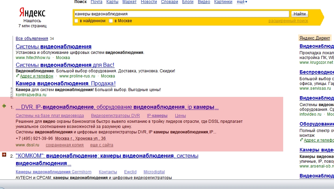Viewport: 334px width, 189px height.
Task: Select the Поиск tab
Action: pyautogui.click(x=81, y=2)
